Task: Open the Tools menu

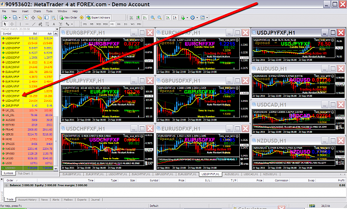Action: [x=49, y=11]
